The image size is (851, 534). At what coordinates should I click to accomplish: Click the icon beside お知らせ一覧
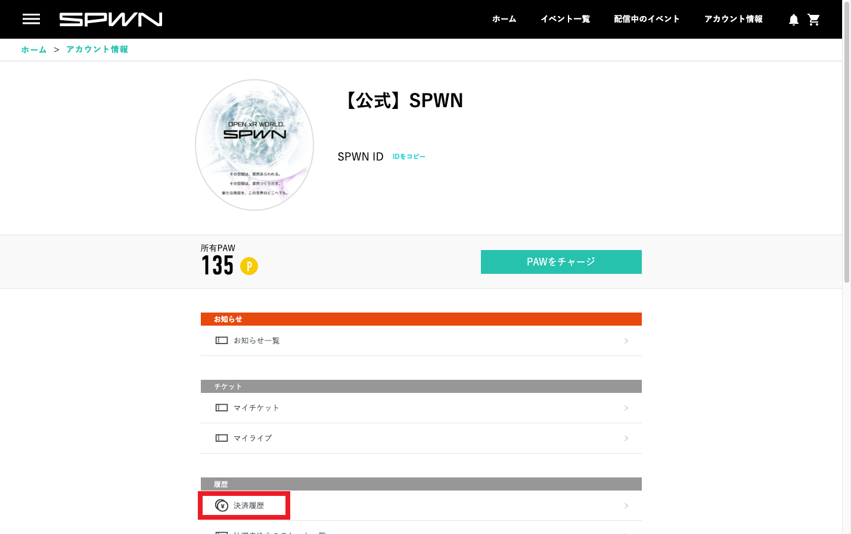tap(222, 341)
